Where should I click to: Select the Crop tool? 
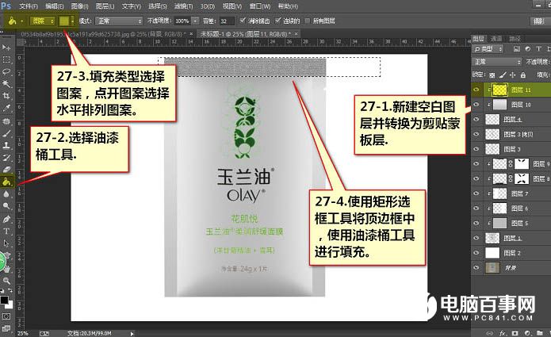(x=6, y=96)
